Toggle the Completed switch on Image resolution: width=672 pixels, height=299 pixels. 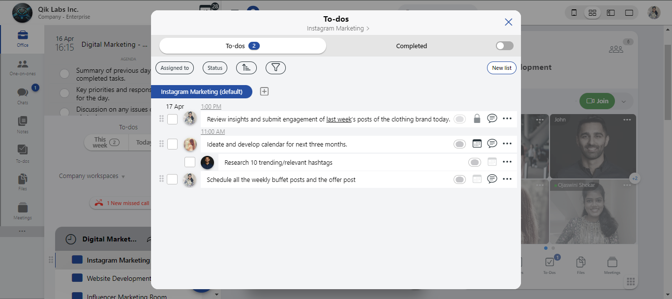504,46
